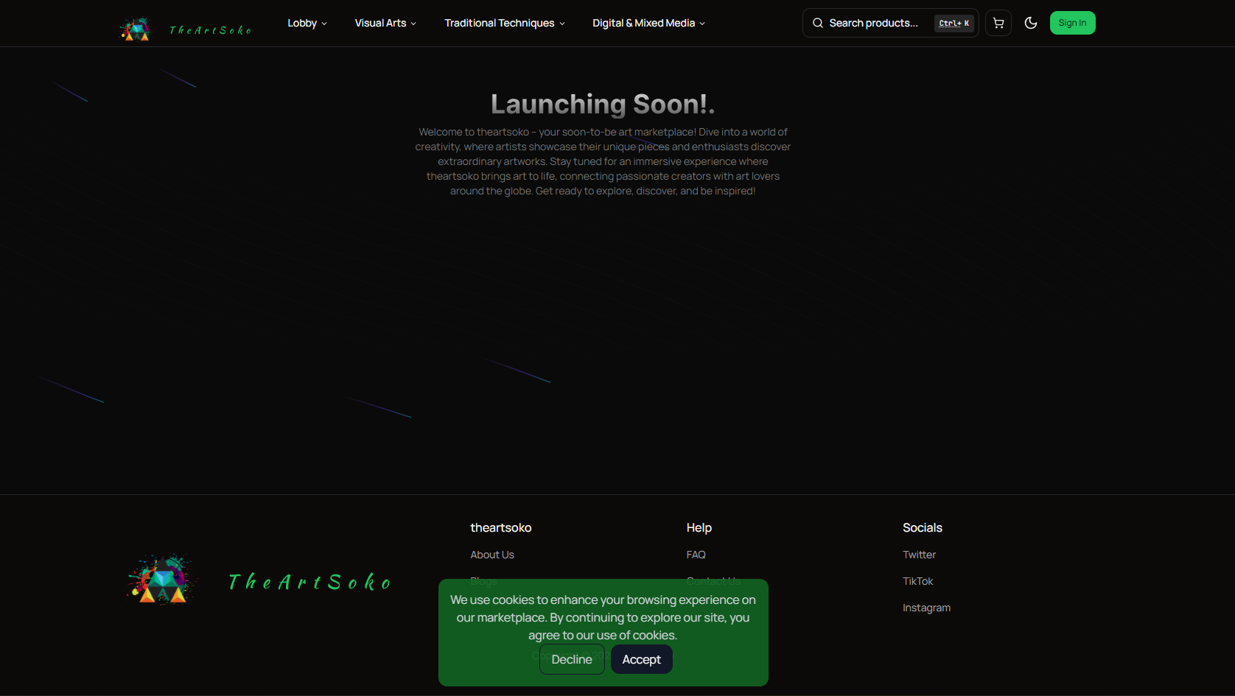Click the TheArtSoko logo in header
This screenshot has width=1235, height=696.
tap(136, 29)
